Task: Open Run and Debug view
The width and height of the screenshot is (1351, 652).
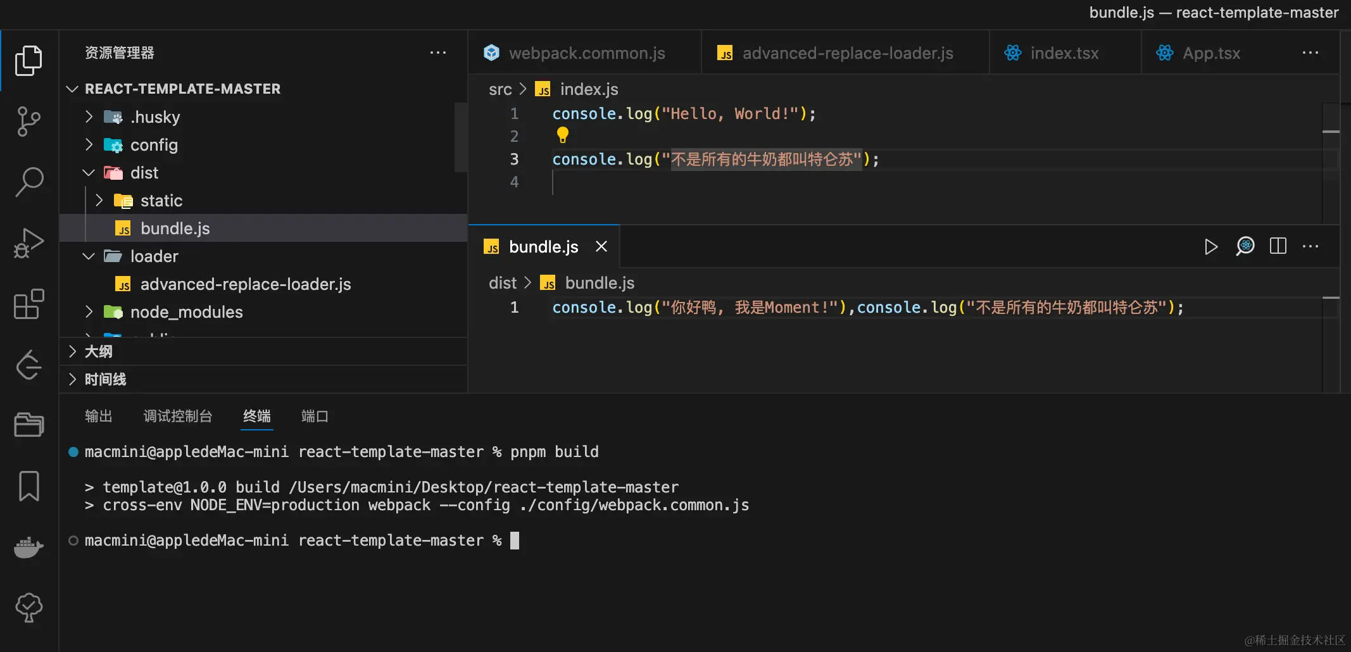Action: (x=28, y=243)
